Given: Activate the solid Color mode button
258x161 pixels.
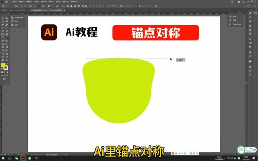Looking at the screenshot, I should 2,72.
